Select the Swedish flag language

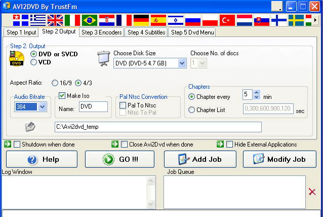click(x=296, y=20)
